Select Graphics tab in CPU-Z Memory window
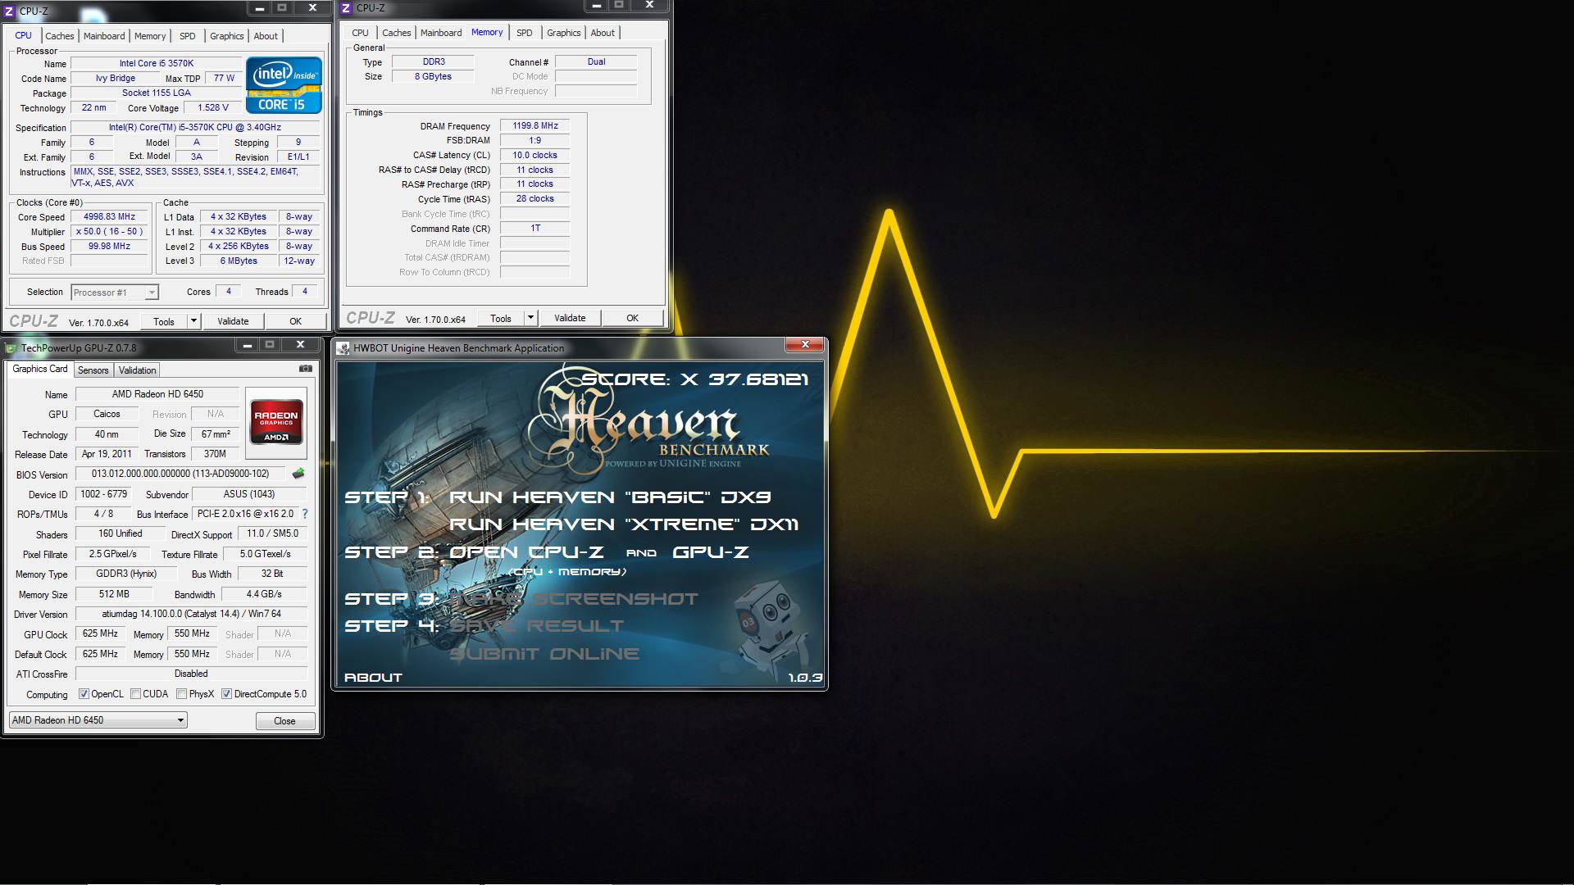 point(563,33)
